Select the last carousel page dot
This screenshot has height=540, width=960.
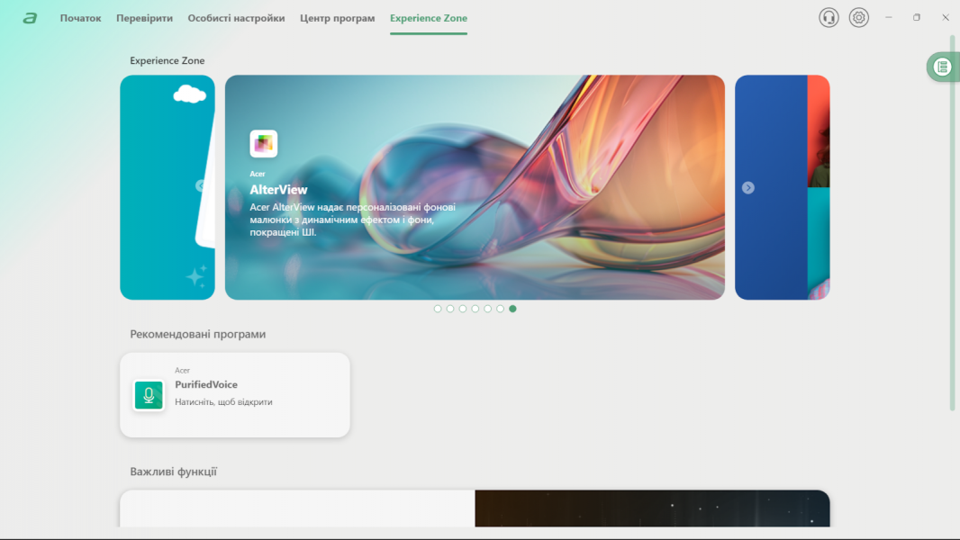coord(512,309)
